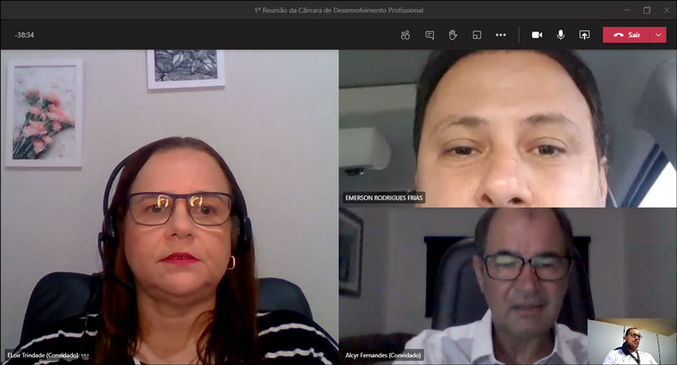The width and height of the screenshot is (677, 365).
Task: Open the meeting chat panel
Action: pos(429,35)
